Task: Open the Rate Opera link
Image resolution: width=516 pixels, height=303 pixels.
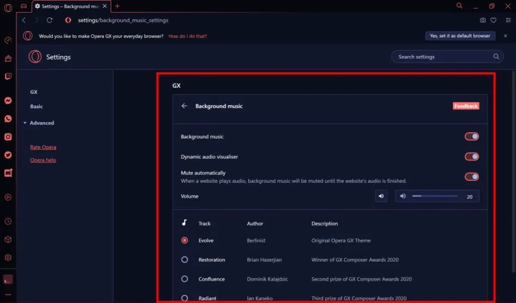Action: [43, 147]
